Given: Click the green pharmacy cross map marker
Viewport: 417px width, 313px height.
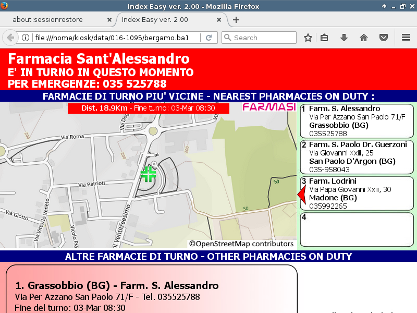Looking at the screenshot, I should click(149, 174).
